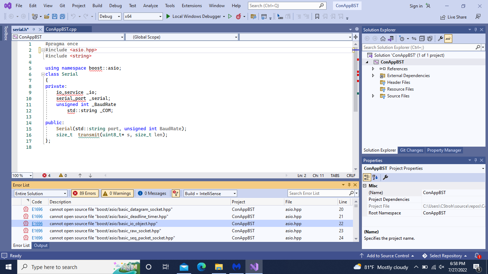The image size is (488, 274).
Task: Toggle Preview Selected Items in Solution Explorer
Action: [448, 39]
